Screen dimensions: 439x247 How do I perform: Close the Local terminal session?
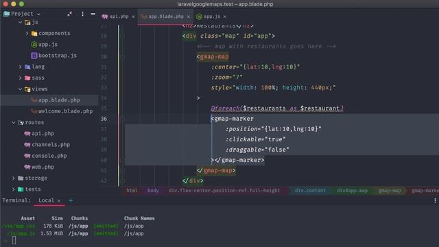coord(59,201)
